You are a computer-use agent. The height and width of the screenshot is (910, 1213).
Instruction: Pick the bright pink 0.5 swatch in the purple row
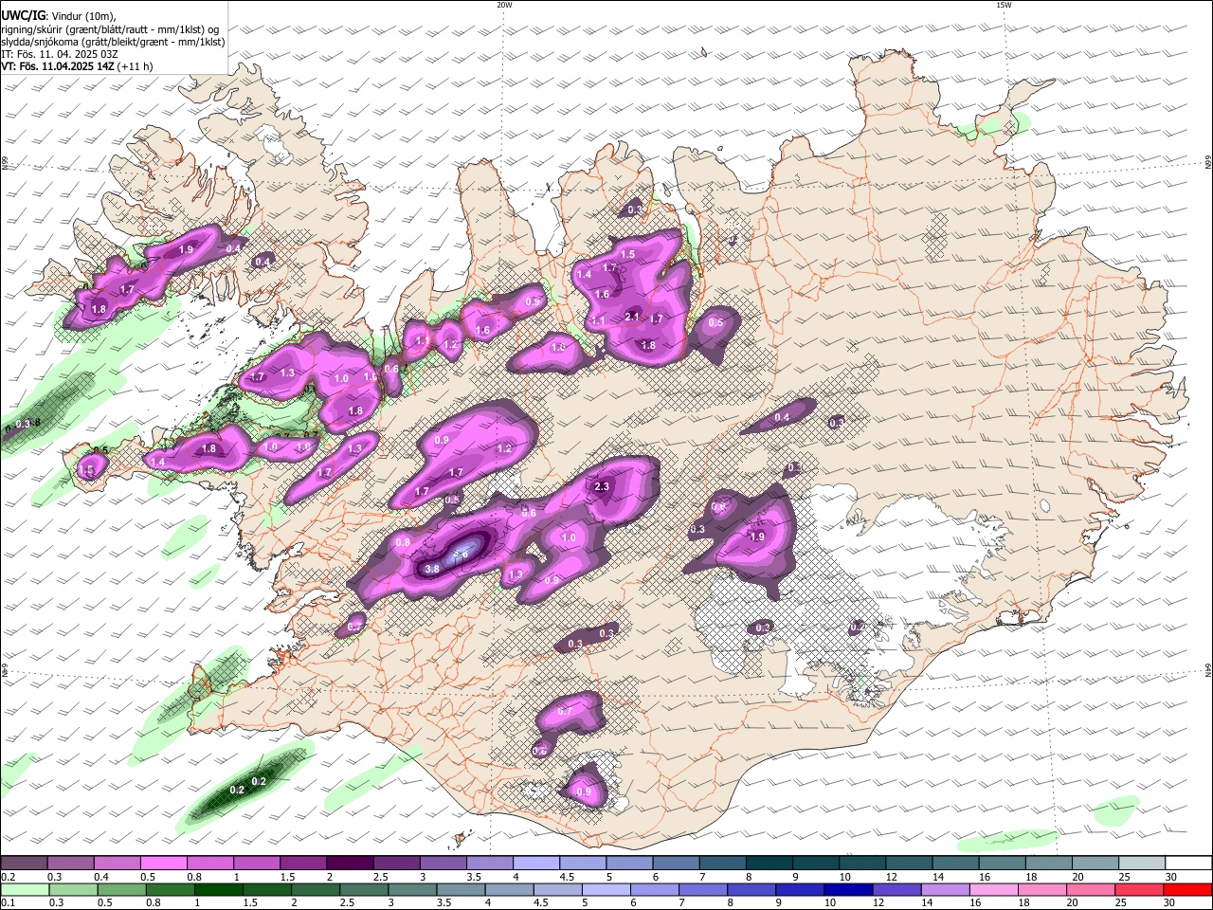coord(163,863)
